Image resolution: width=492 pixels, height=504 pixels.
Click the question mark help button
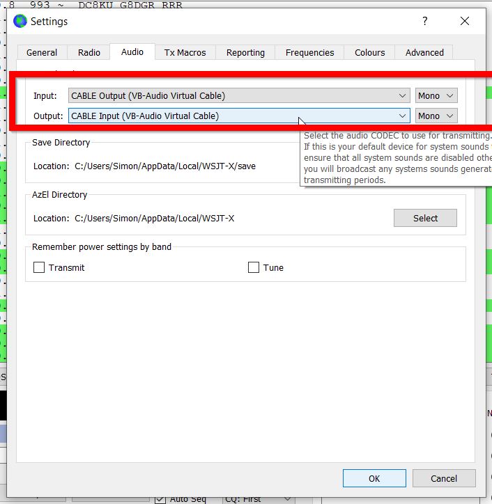(424, 21)
